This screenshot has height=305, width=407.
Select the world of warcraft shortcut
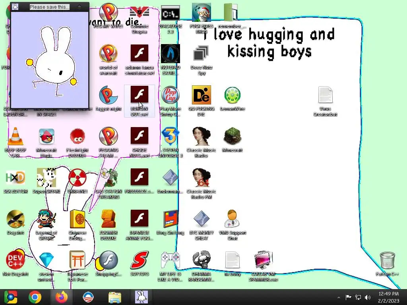108,60
